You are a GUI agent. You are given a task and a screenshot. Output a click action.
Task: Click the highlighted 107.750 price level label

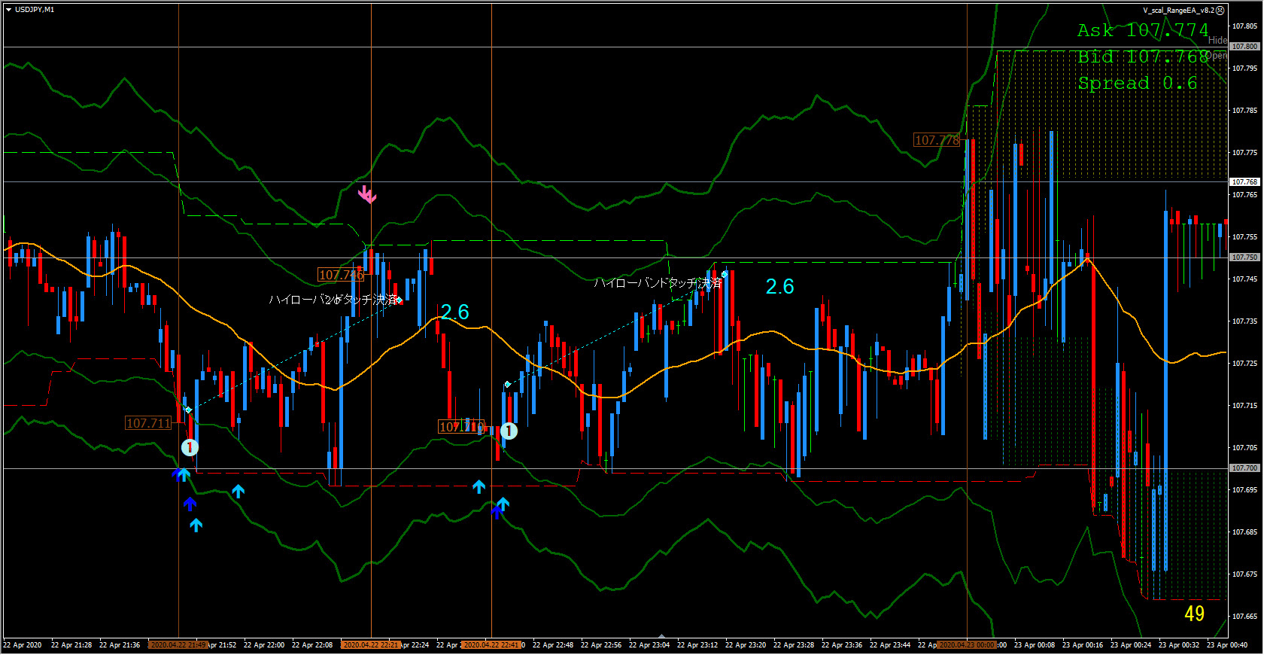click(x=1244, y=257)
